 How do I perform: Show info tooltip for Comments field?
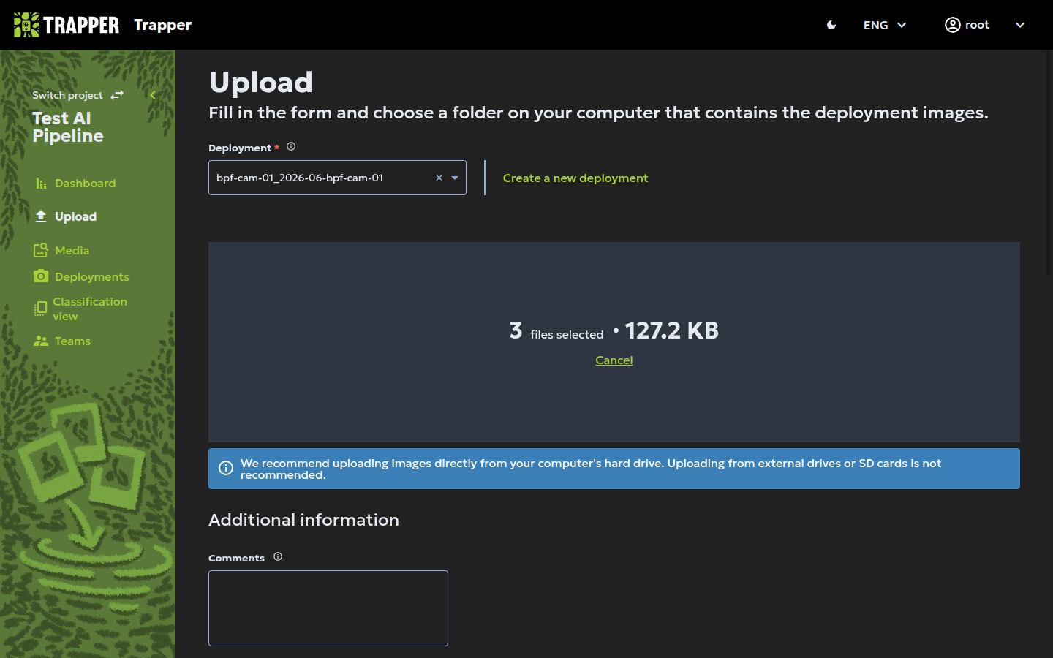(278, 556)
